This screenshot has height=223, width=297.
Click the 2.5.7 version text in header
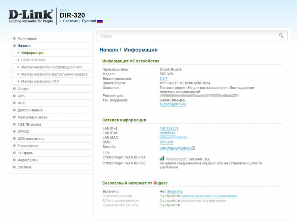[63, 10]
